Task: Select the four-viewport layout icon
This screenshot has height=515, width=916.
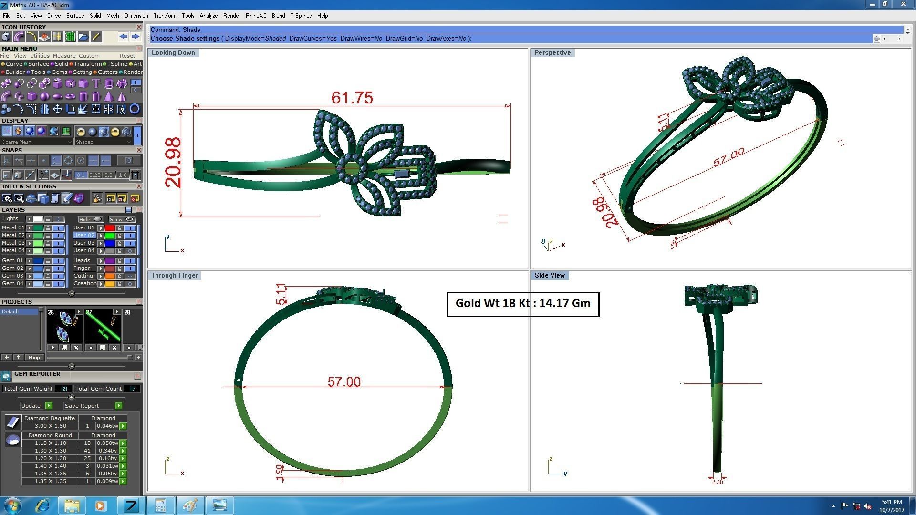Action: click(66, 131)
